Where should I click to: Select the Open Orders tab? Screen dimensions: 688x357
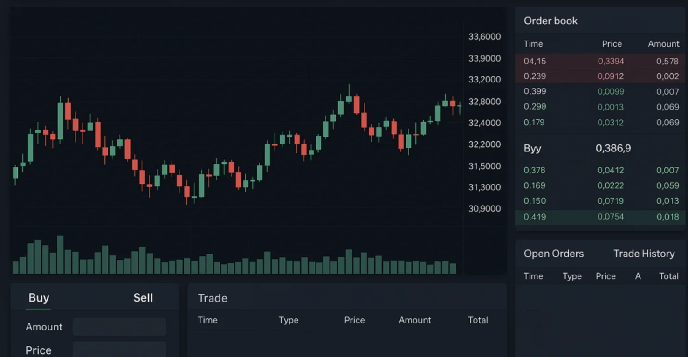pos(553,254)
